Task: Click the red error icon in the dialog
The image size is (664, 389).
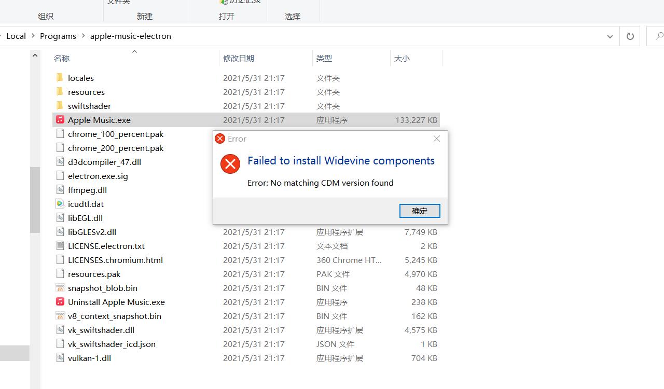Action: [x=230, y=163]
